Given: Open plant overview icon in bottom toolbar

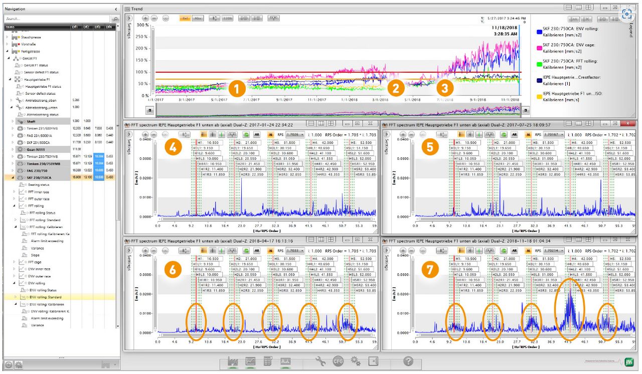Looking at the screenshot, I should (x=232, y=361).
